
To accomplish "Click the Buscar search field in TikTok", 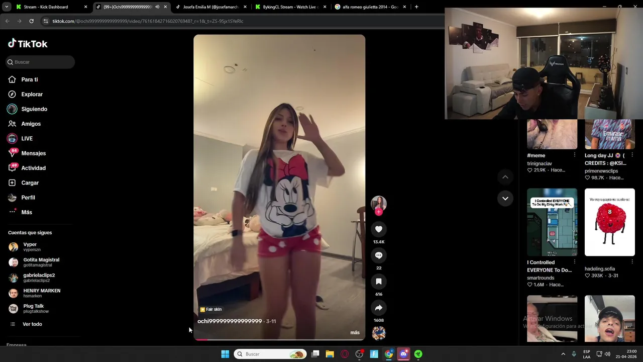I will [40, 62].
